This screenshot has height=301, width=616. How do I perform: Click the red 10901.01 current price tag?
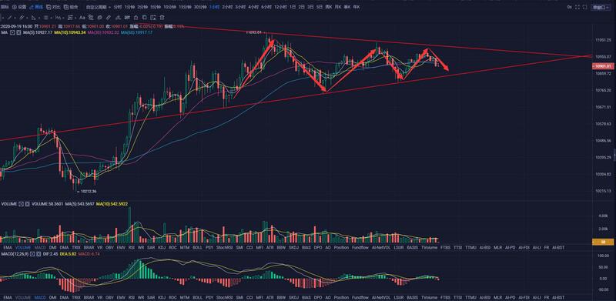tap(603, 66)
